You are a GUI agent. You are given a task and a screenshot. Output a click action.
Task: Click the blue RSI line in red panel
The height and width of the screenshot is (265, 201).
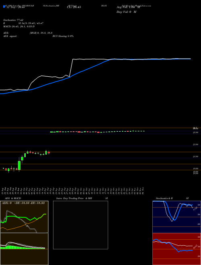click(x=172, y=246)
